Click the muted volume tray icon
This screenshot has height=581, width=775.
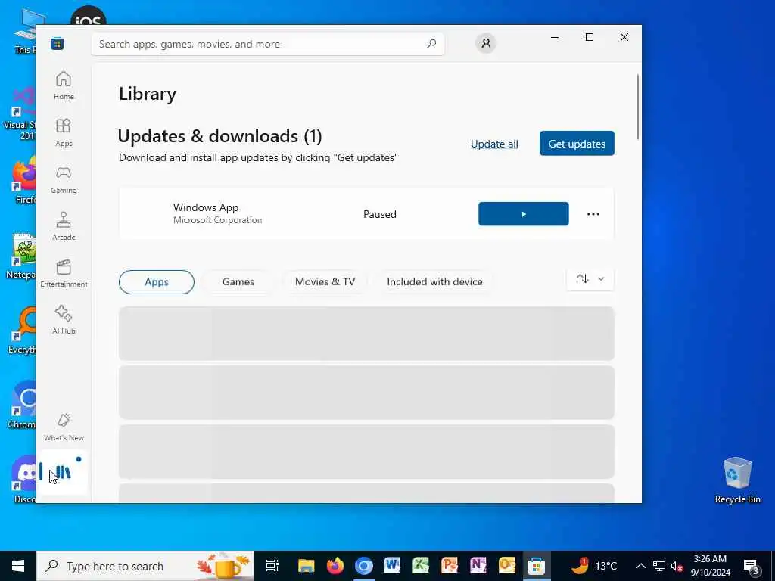coord(677,566)
